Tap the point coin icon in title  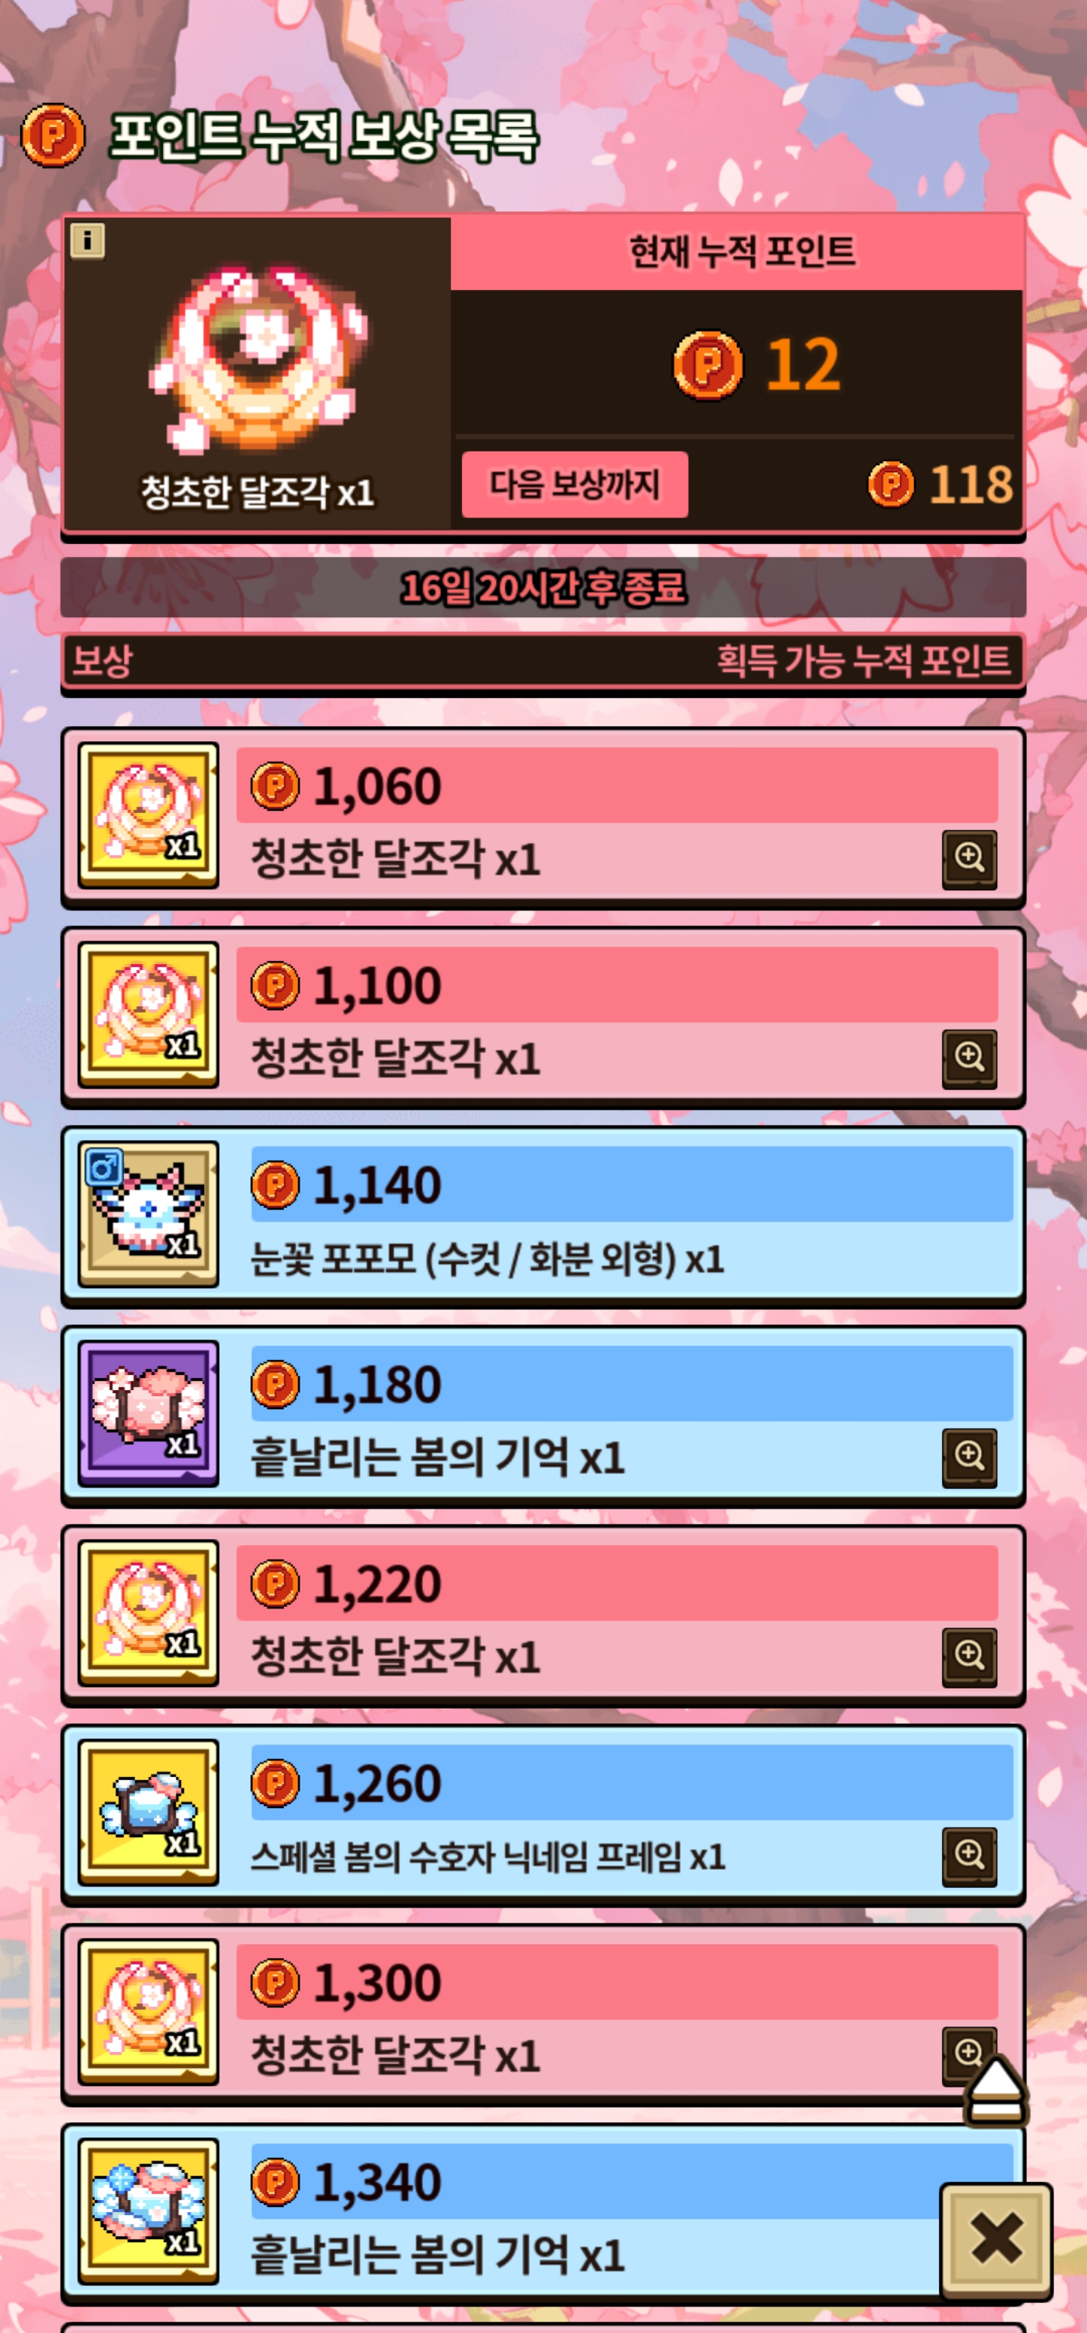coord(54,135)
